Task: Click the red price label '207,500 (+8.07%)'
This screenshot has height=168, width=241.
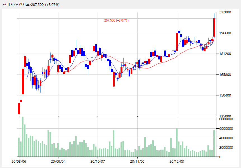Action: [x=116, y=20]
